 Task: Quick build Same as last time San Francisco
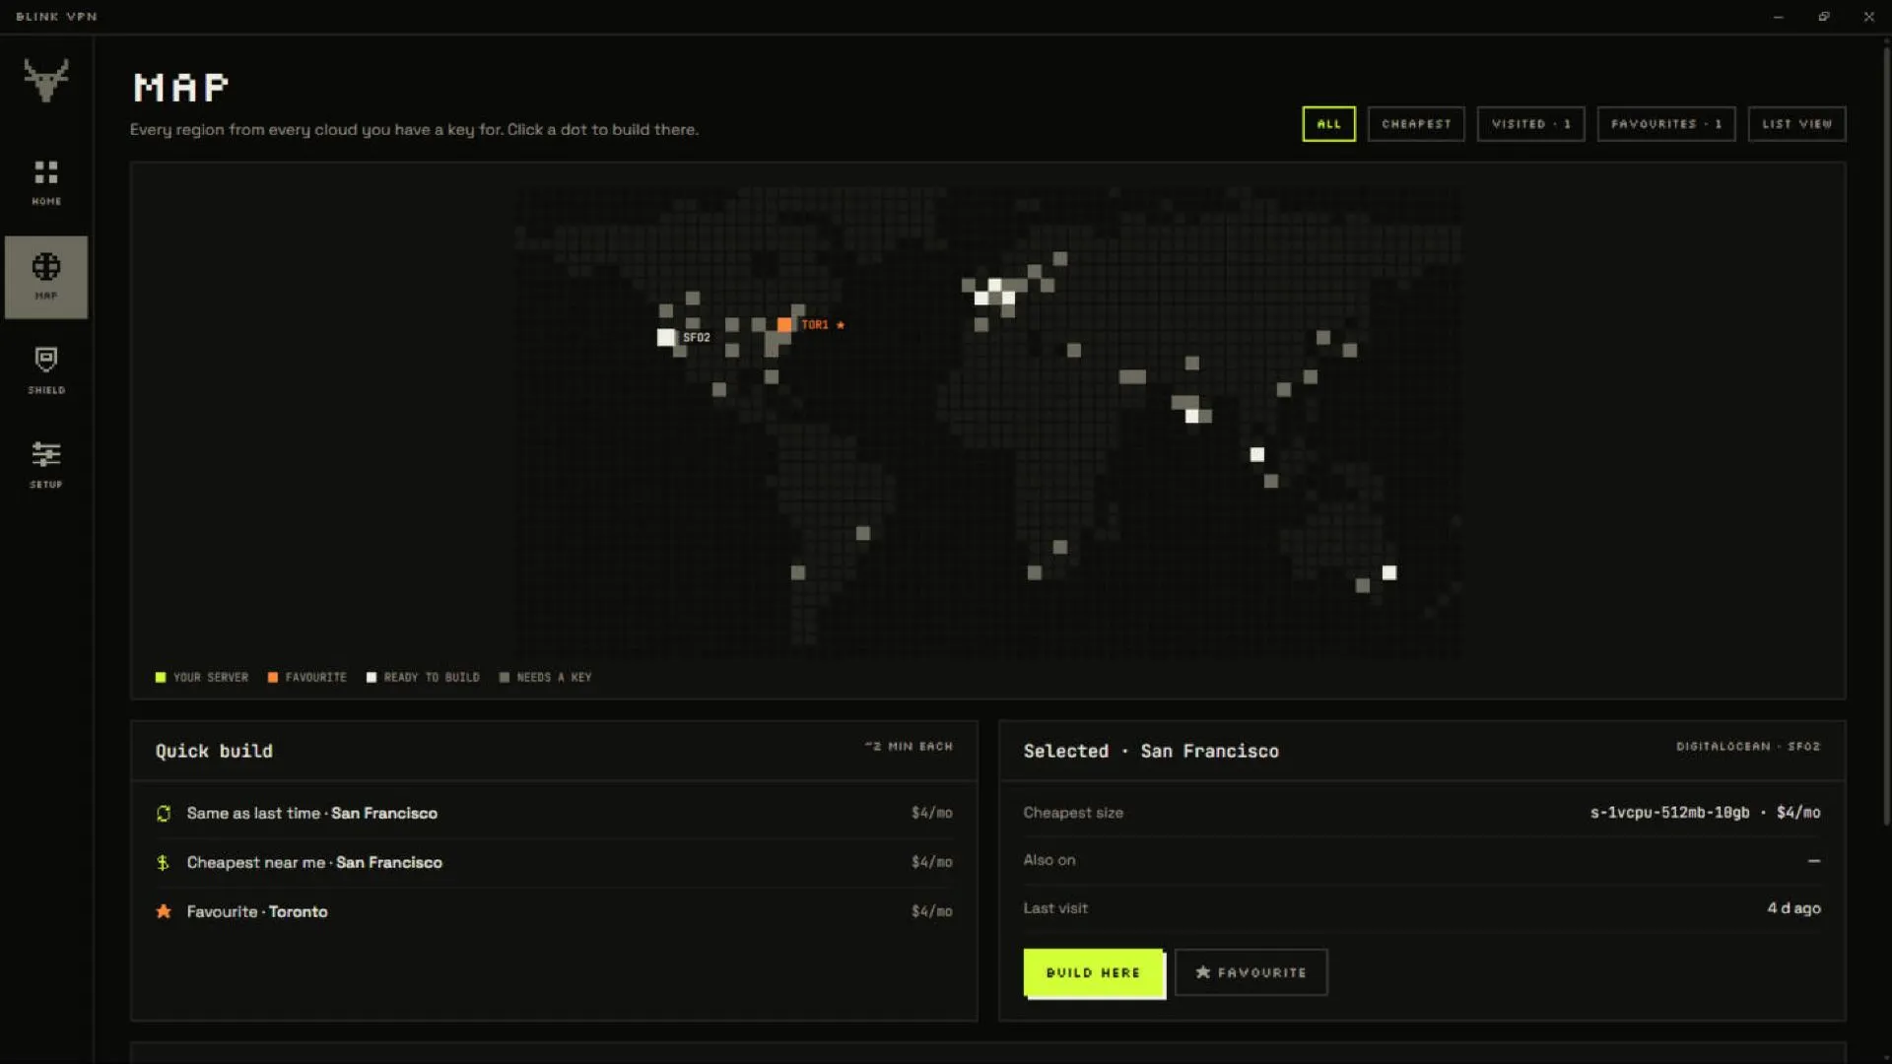(554, 813)
